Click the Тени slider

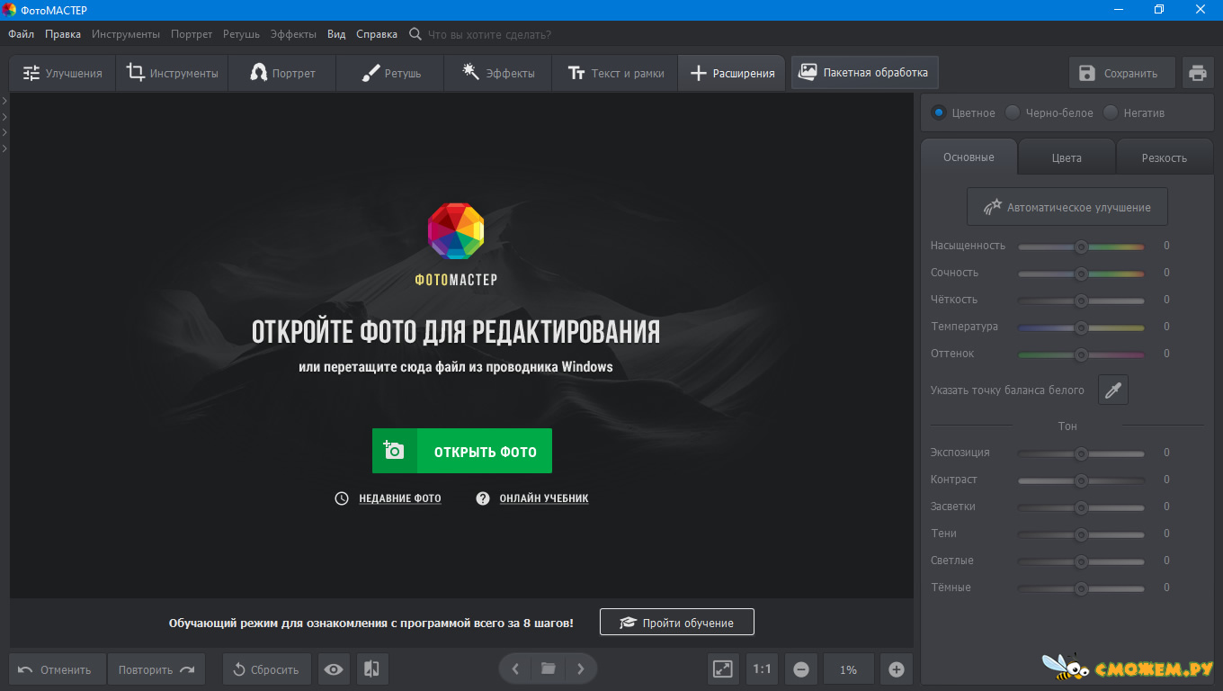pyautogui.click(x=1081, y=534)
